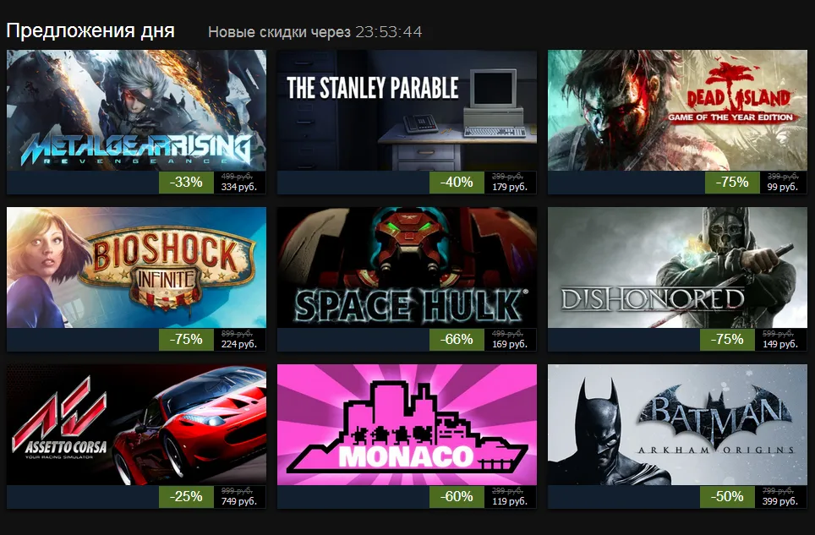Open The Stanley Parable game banner
Image resolution: width=815 pixels, height=535 pixels.
coord(407,110)
